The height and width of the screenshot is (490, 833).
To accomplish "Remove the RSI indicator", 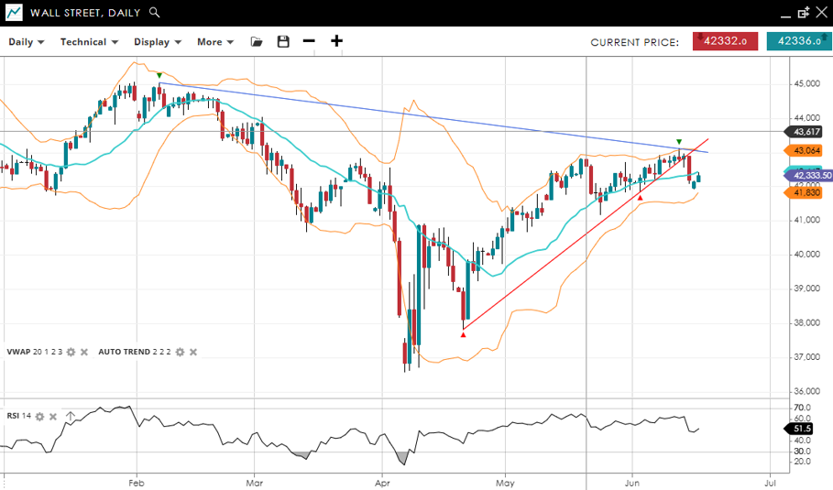I will click(x=53, y=417).
